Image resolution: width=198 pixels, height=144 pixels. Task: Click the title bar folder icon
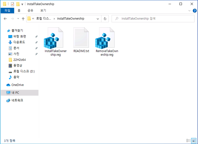[5, 4]
